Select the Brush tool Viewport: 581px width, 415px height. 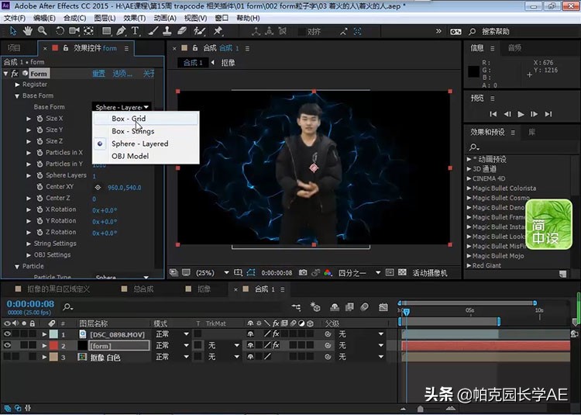click(x=153, y=31)
